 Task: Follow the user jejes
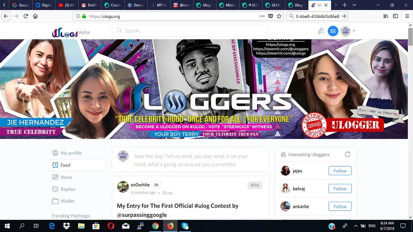[340, 171]
